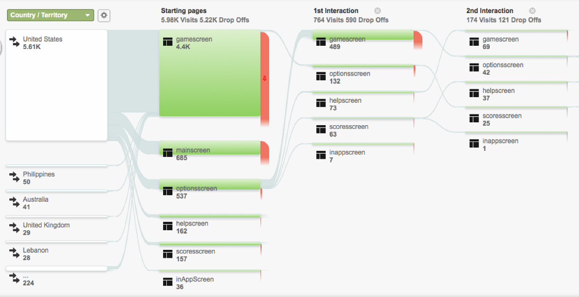Image resolution: width=579 pixels, height=297 pixels.
Task: Click the gear settings icon beside dimension selector
Action: pyautogui.click(x=104, y=15)
